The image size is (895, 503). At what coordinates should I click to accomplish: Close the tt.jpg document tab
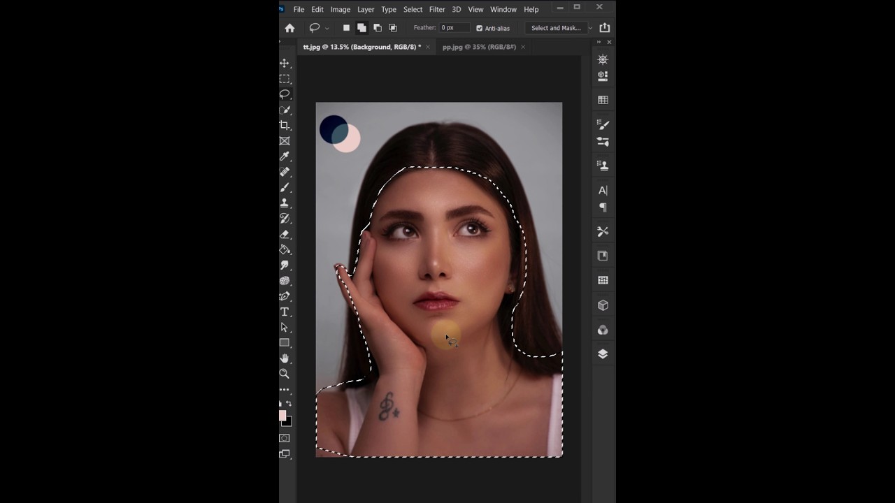coord(428,47)
